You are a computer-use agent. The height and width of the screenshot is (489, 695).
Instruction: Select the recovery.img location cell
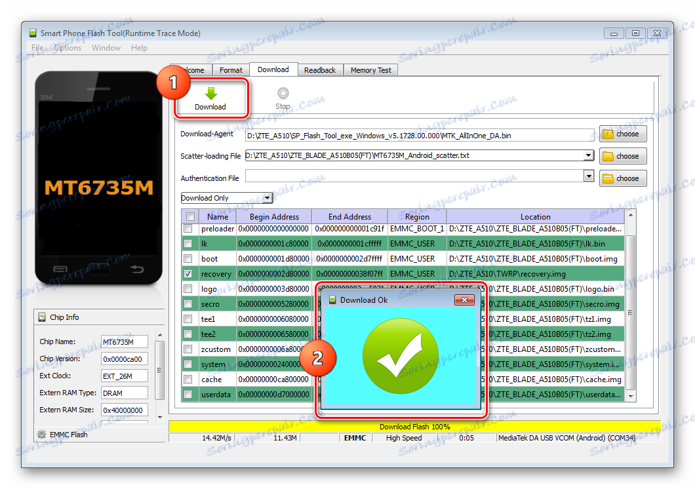click(536, 274)
